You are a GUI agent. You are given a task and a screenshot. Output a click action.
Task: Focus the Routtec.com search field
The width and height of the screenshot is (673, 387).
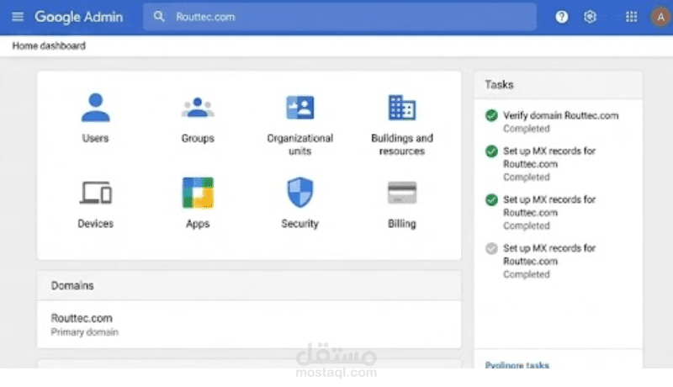coord(340,17)
